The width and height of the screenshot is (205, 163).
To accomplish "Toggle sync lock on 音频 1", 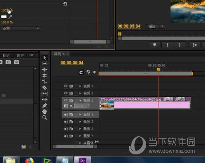I will point(71,115).
